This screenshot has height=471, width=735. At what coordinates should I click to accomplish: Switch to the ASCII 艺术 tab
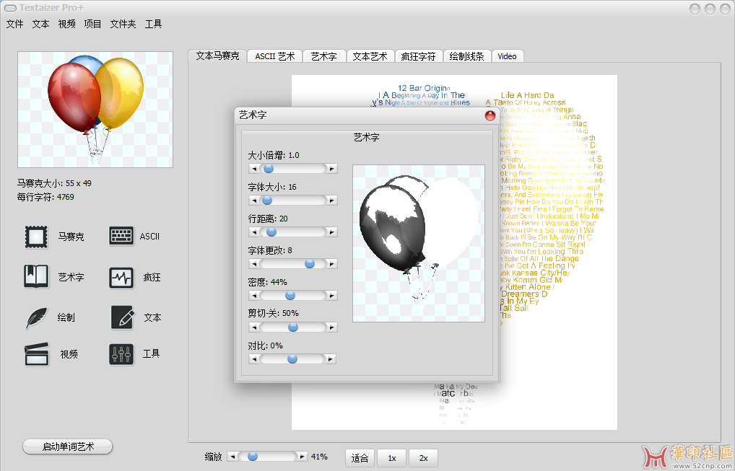click(x=274, y=56)
